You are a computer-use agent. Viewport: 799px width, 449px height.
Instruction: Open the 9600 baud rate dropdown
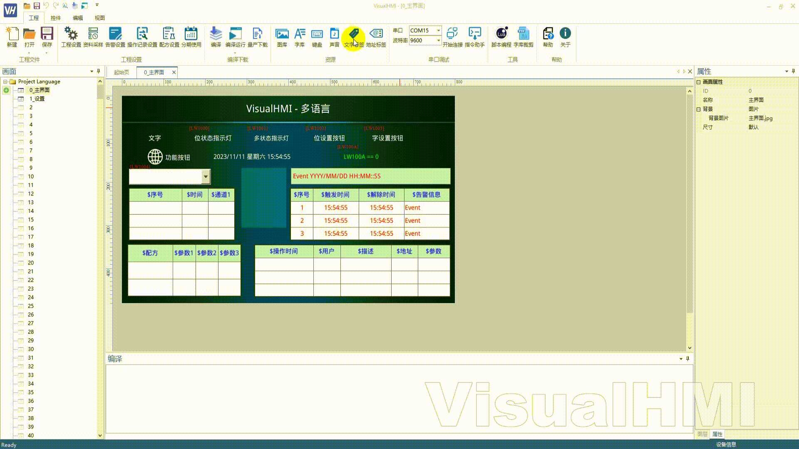click(x=438, y=40)
